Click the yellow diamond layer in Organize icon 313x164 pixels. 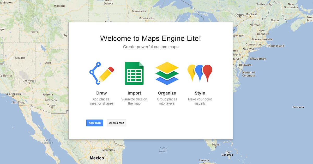click(167, 67)
